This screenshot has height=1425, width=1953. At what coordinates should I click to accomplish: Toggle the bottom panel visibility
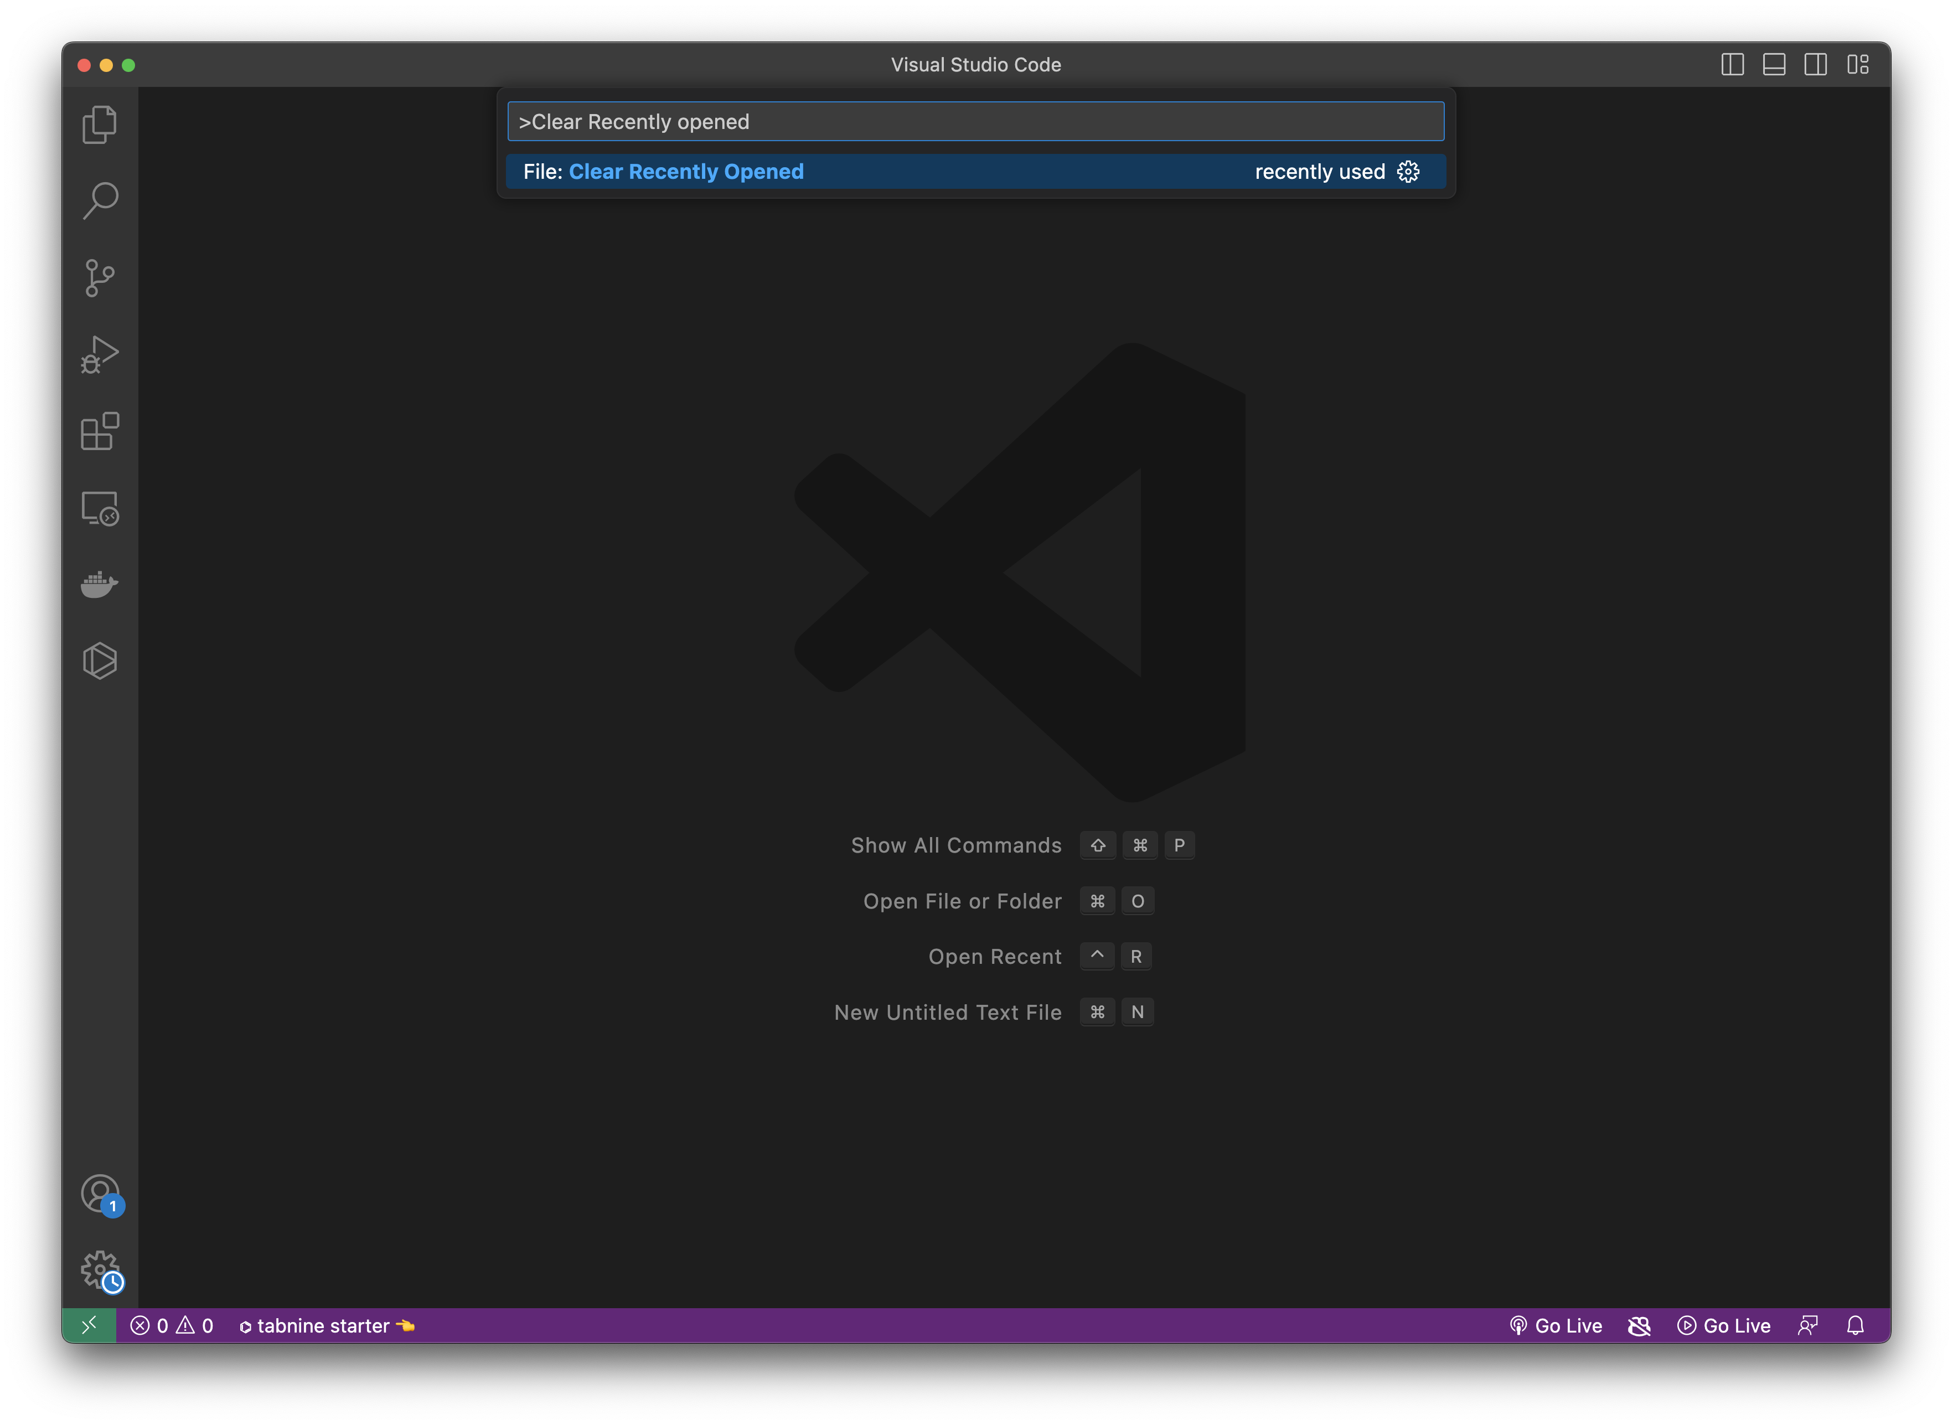click(1774, 65)
